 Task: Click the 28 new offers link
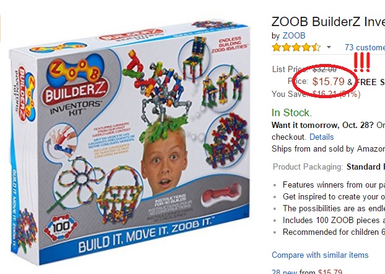point(285,272)
